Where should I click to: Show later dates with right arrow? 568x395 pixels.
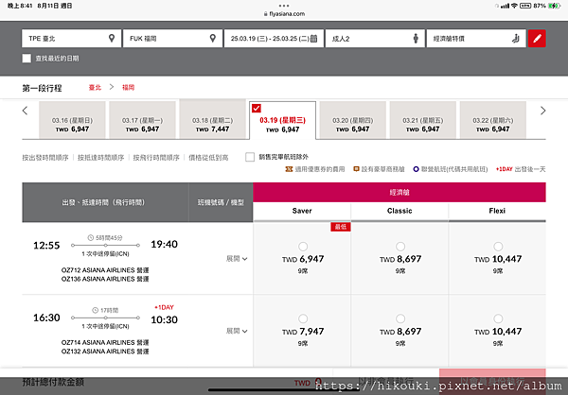tap(542, 111)
